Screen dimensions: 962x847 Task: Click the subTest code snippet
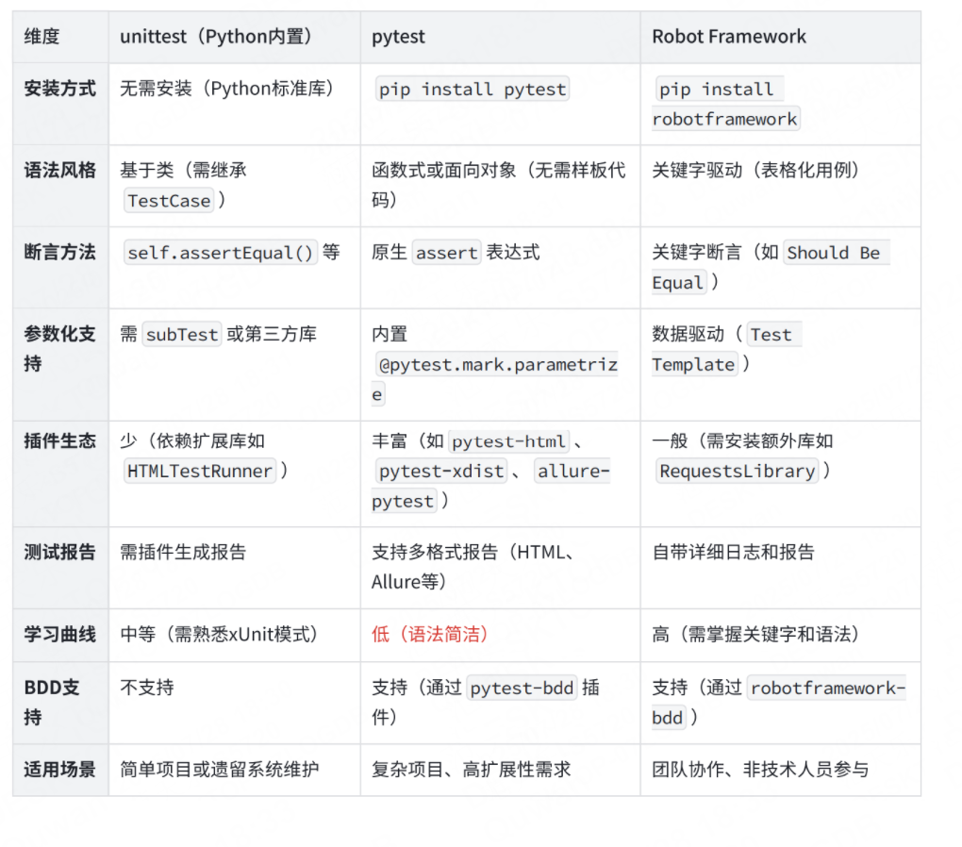coord(182,335)
